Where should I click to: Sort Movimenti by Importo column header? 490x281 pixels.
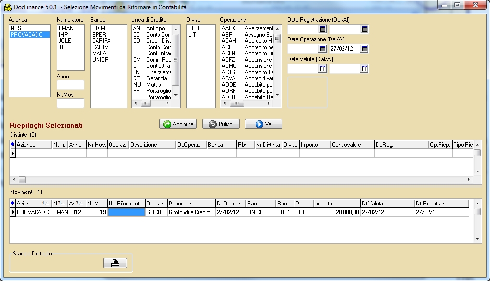[x=336, y=204]
